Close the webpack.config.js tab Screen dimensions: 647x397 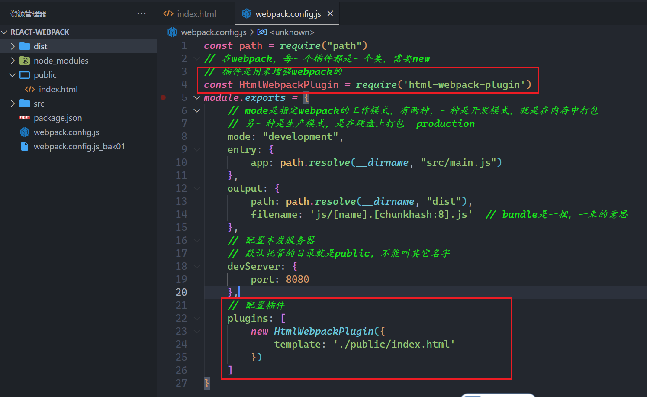(x=330, y=14)
